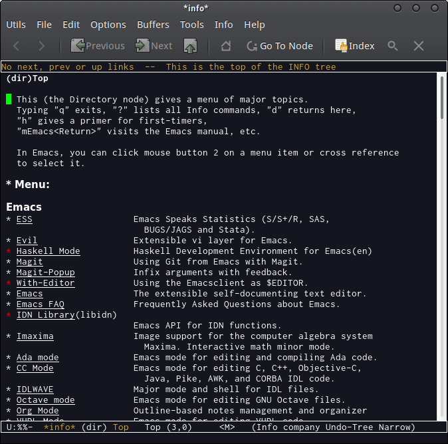Open the Edit menu
The width and height of the screenshot is (448, 444).
click(71, 25)
